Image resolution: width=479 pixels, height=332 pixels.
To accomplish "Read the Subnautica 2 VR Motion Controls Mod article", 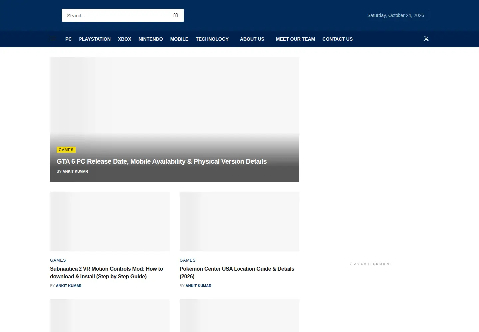I will tap(106, 273).
